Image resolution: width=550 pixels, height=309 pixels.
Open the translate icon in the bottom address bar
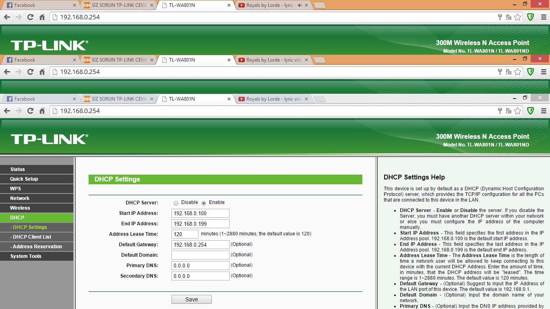[x=509, y=111]
